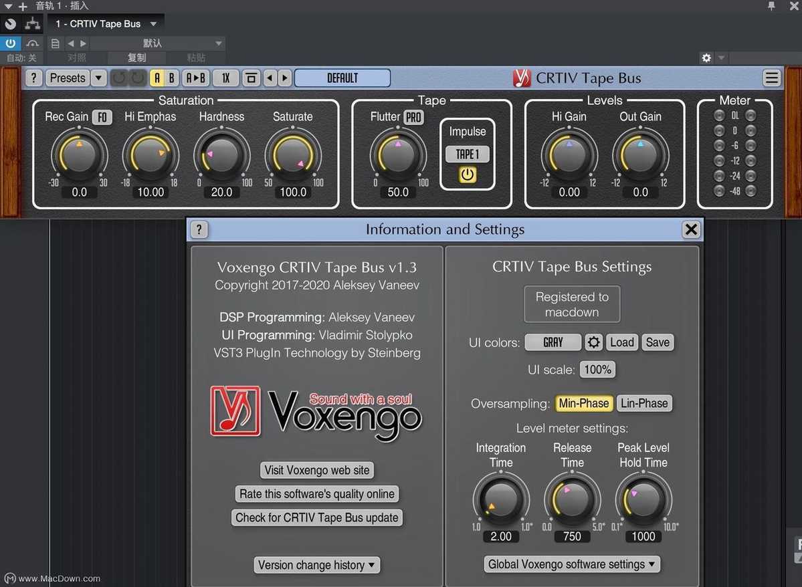Pin the plugin window
Viewport: 802px width, 587px height.
click(x=771, y=6)
